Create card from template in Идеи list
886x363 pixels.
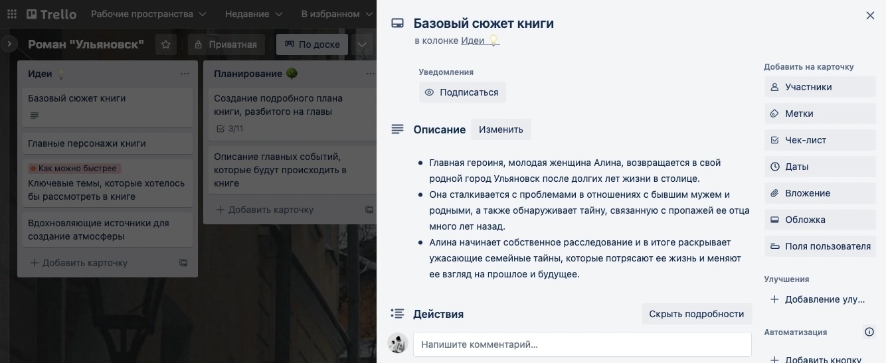(x=183, y=263)
